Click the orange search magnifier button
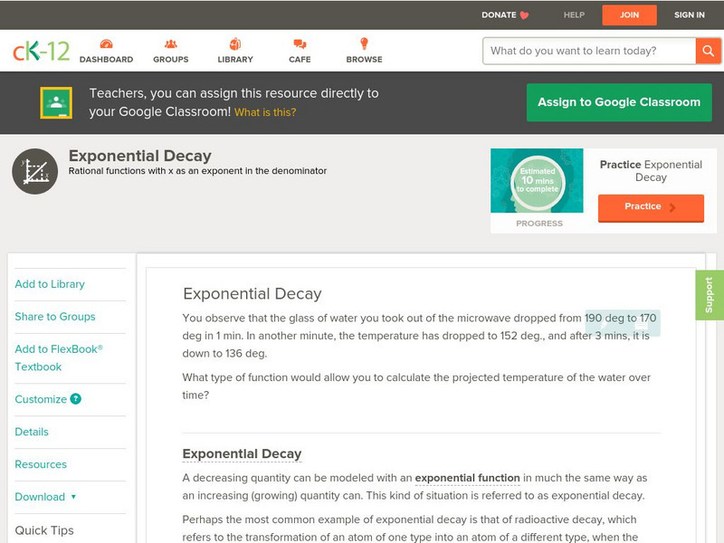 [708, 51]
